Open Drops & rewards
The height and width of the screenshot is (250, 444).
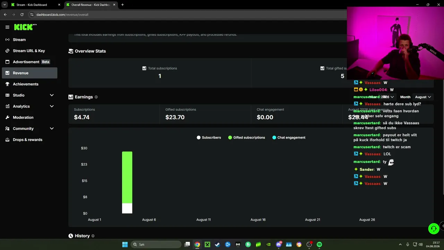[x=29, y=140]
